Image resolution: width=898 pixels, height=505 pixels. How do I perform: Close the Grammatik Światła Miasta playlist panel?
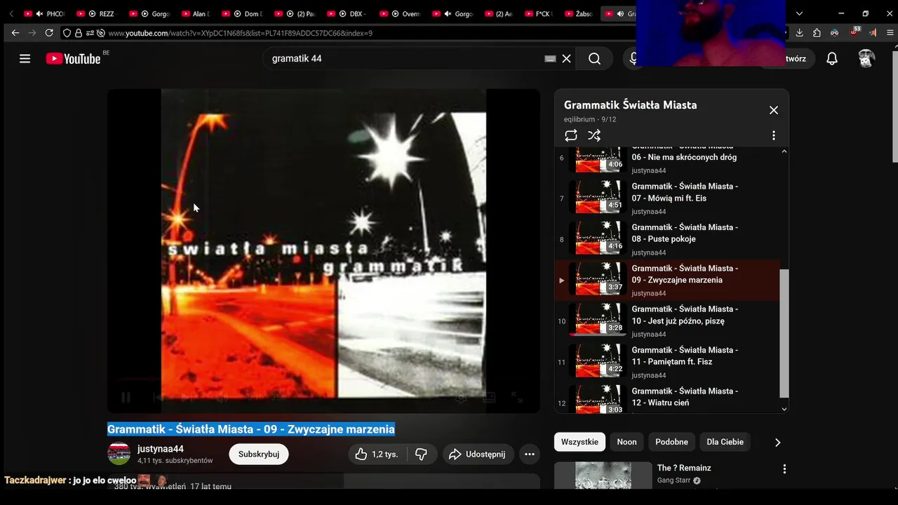point(774,110)
